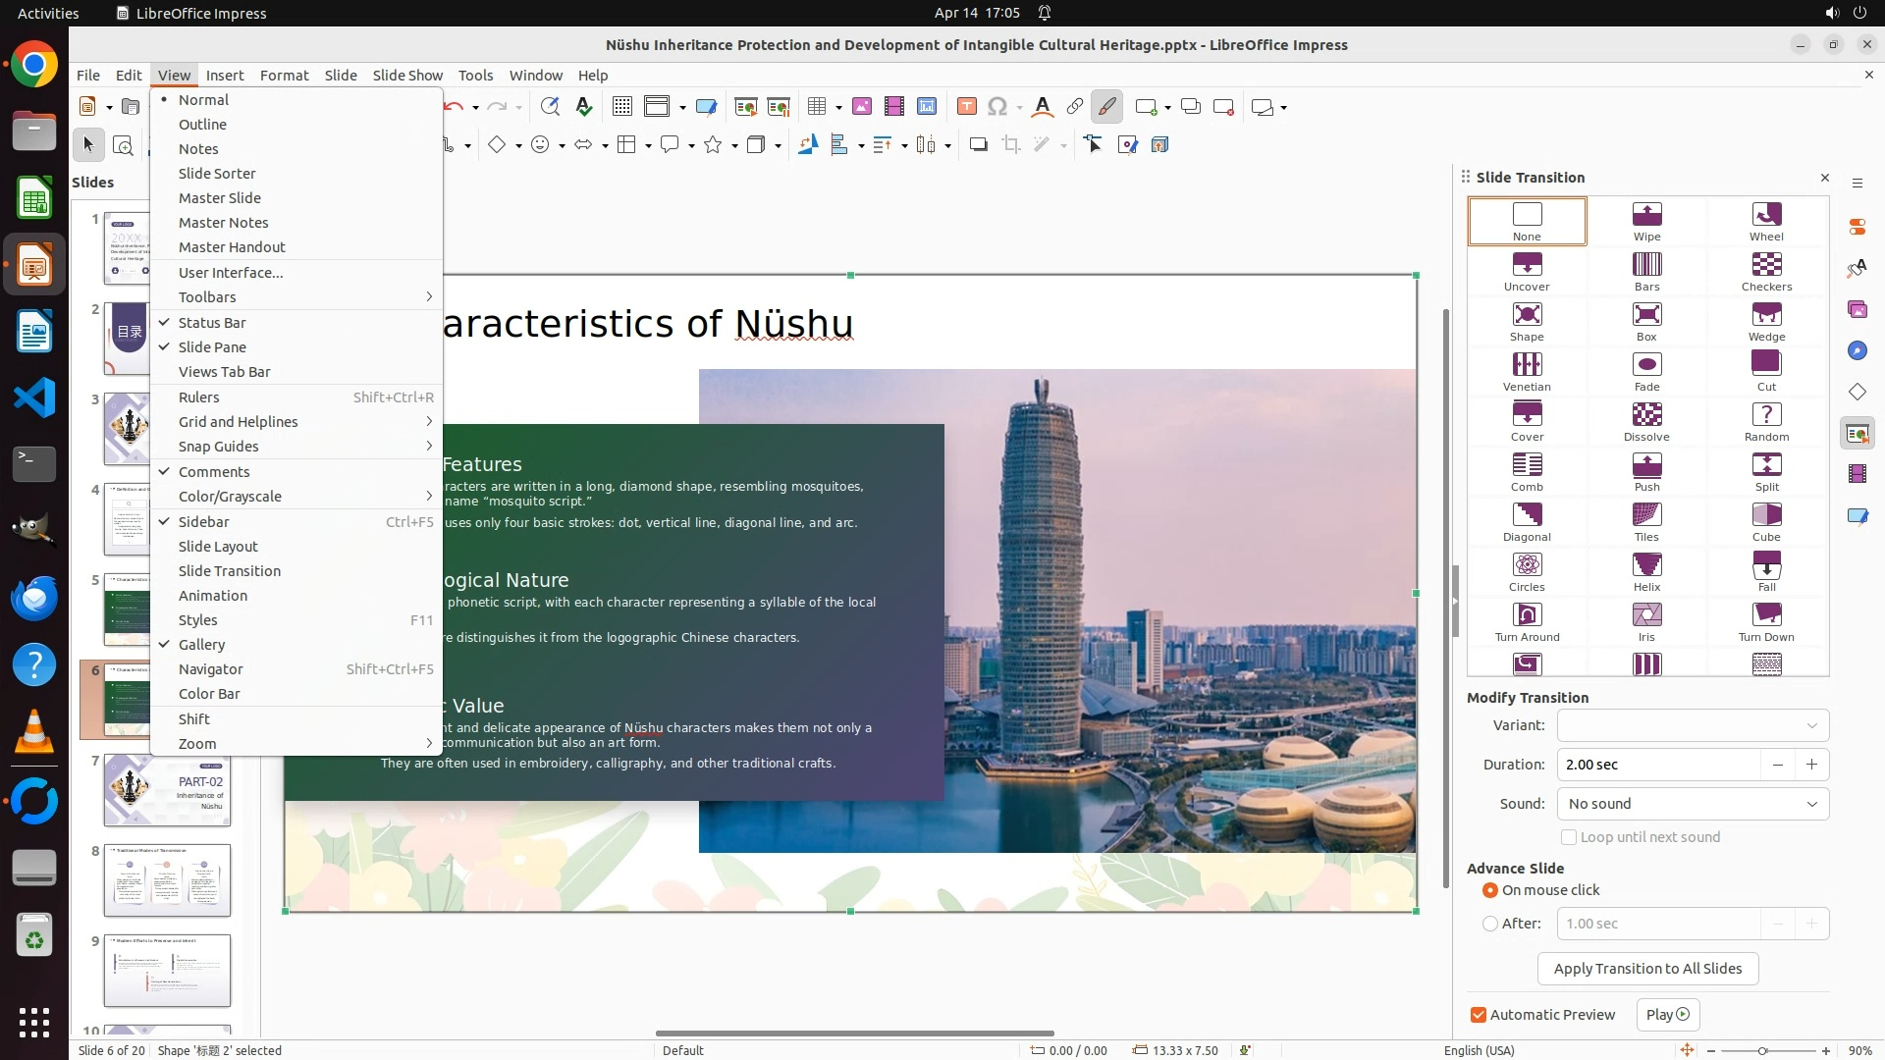
Task: Switch to Slide Sorter view
Action: click(x=217, y=173)
